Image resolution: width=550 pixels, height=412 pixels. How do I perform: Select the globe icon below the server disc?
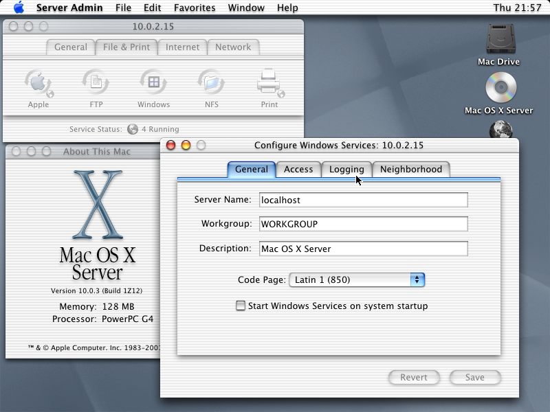click(500, 129)
